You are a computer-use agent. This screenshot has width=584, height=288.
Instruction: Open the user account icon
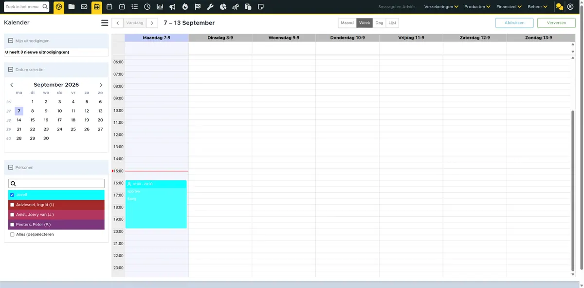click(x=570, y=7)
